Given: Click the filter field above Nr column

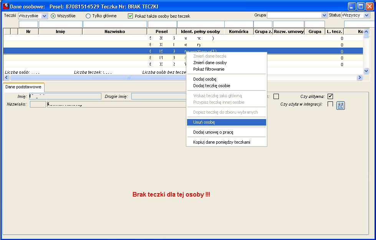Looking at the screenshot, I should (x=28, y=24).
